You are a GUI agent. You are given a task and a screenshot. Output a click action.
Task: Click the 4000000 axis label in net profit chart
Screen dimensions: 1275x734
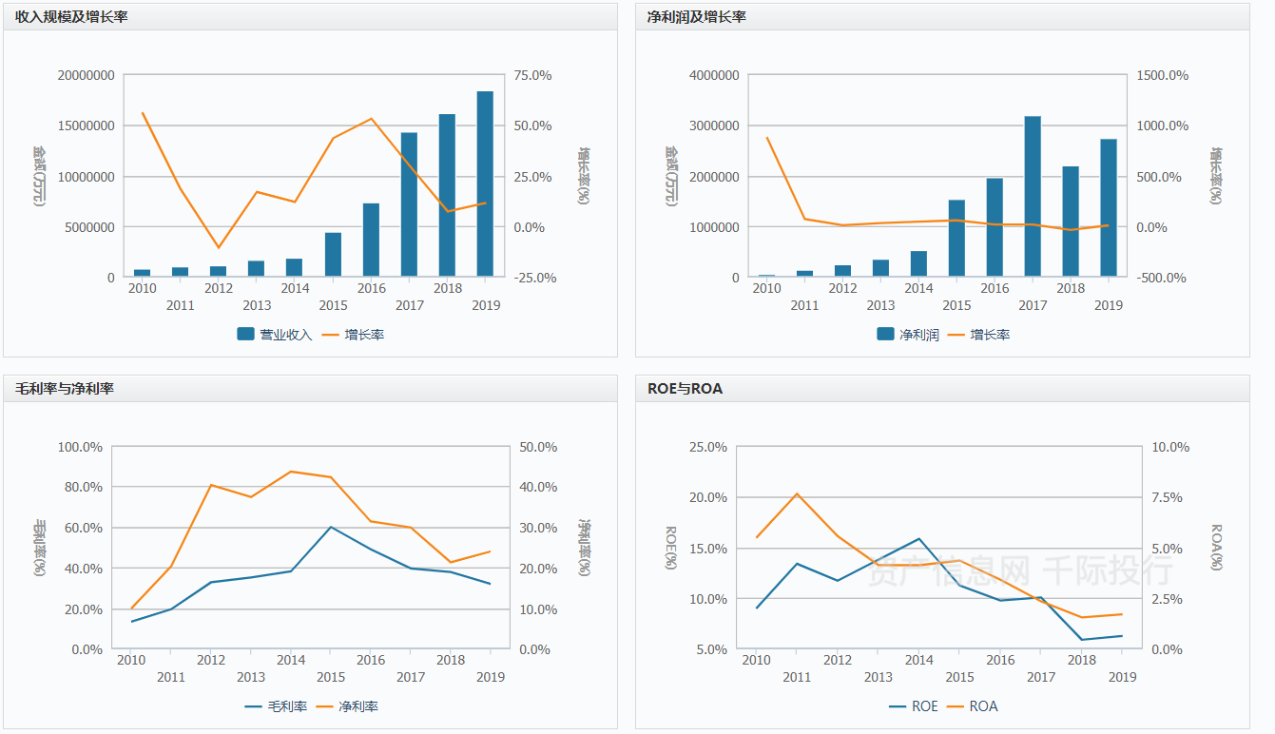715,75
